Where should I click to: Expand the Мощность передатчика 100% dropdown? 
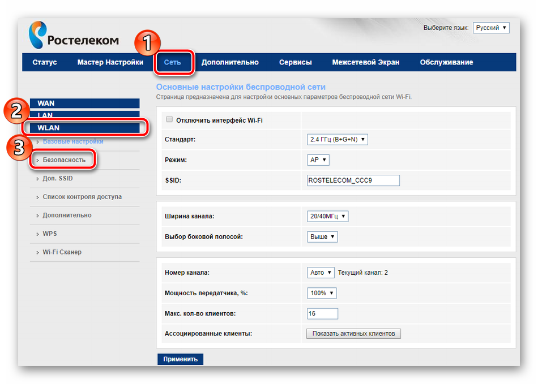click(321, 293)
